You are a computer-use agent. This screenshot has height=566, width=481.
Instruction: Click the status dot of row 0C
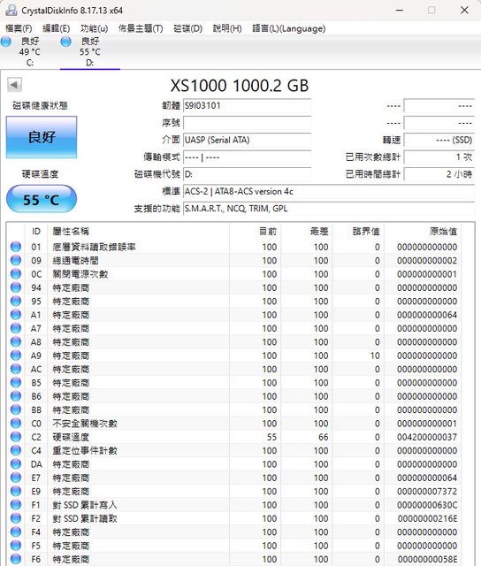tap(16, 273)
